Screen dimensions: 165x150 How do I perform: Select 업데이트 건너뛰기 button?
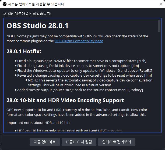[x=117, y=142]
